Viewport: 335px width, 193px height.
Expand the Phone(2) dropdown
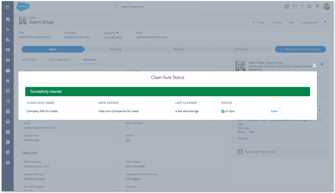(x=117, y=33)
